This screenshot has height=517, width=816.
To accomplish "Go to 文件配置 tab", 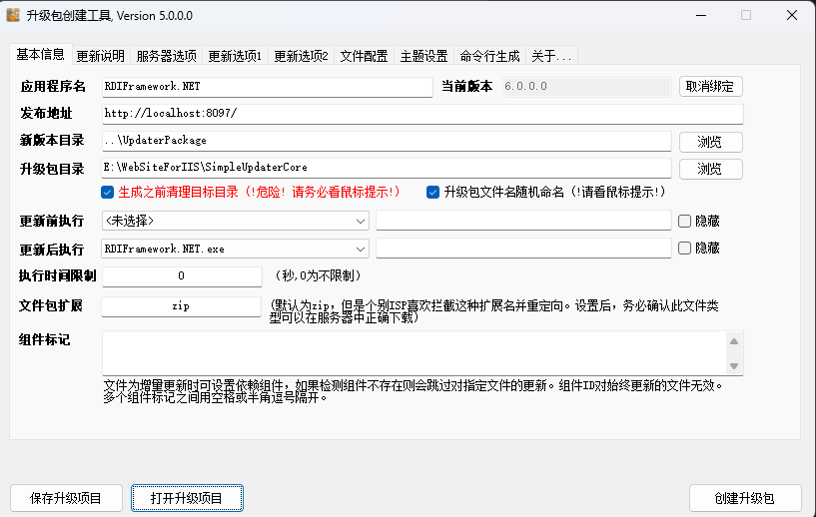I will click(364, 56).
